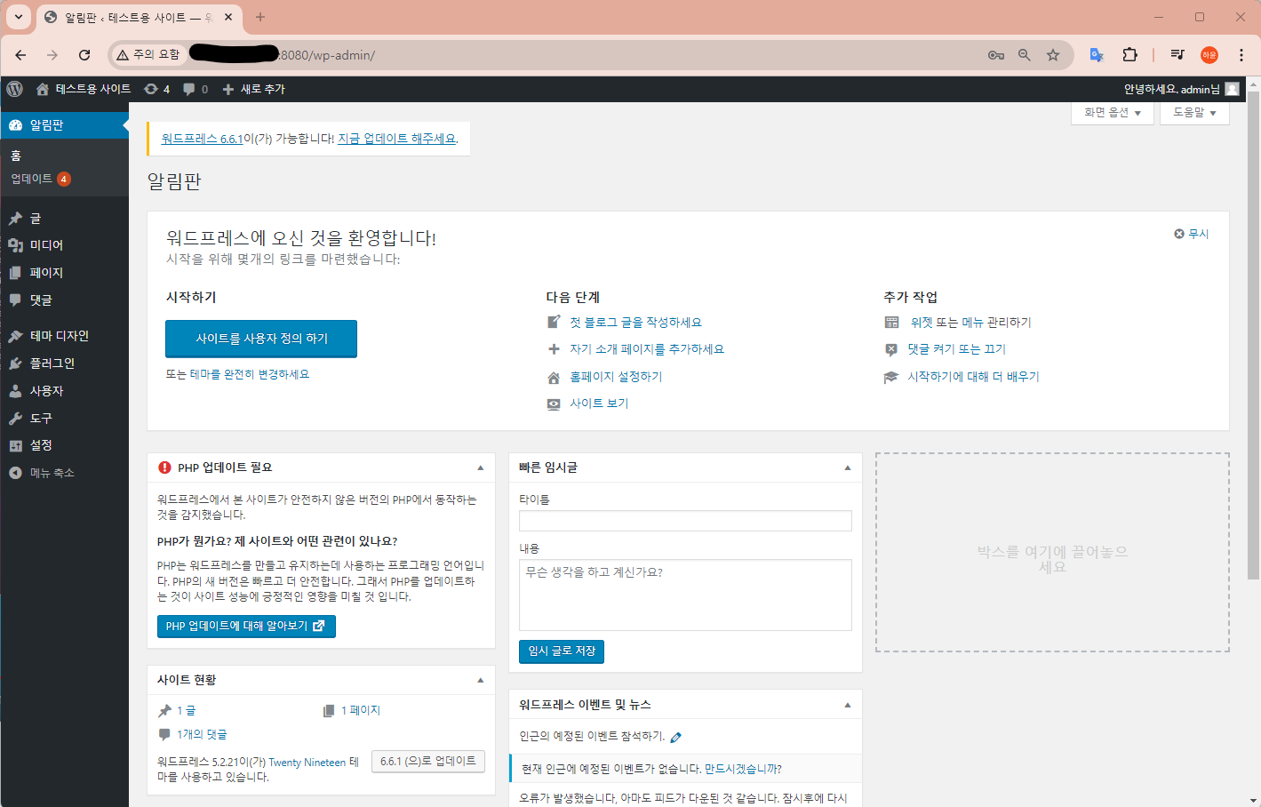Open Chrome tab search dropdown
The width and height of the screenshot is (1261, 807).
click(18, 17)
